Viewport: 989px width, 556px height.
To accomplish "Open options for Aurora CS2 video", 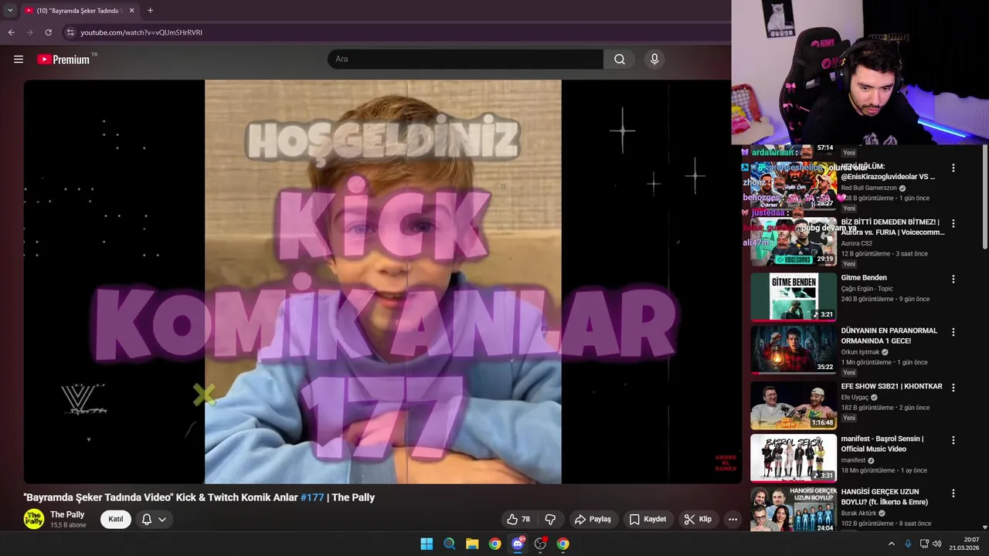I will tap(953, 224).
